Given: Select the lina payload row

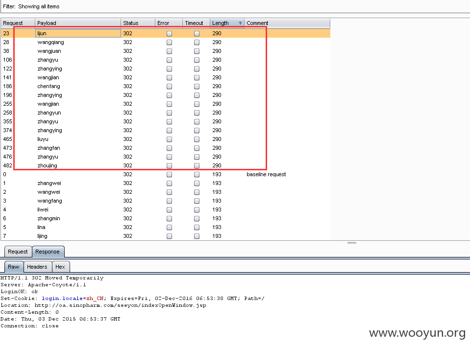Looking at the screenshot, I should tap(166, 227).
